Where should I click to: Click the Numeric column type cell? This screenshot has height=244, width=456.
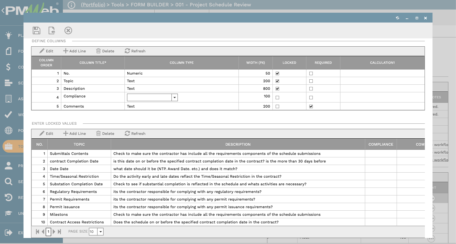181,73
